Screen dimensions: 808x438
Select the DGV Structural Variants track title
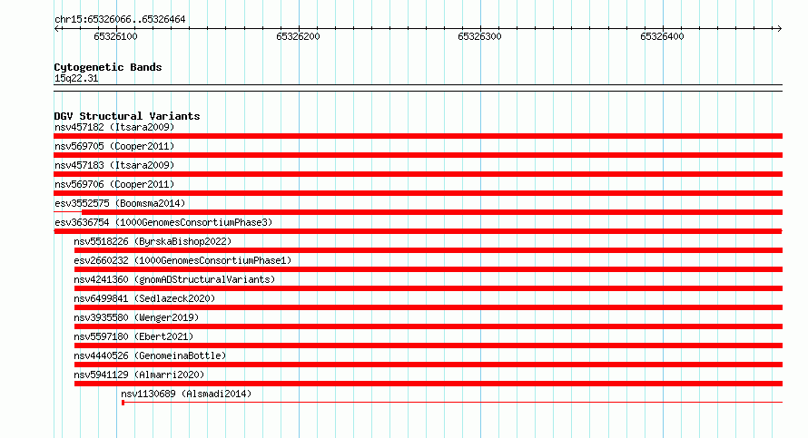pyautogui.click(x=127, y=116)
